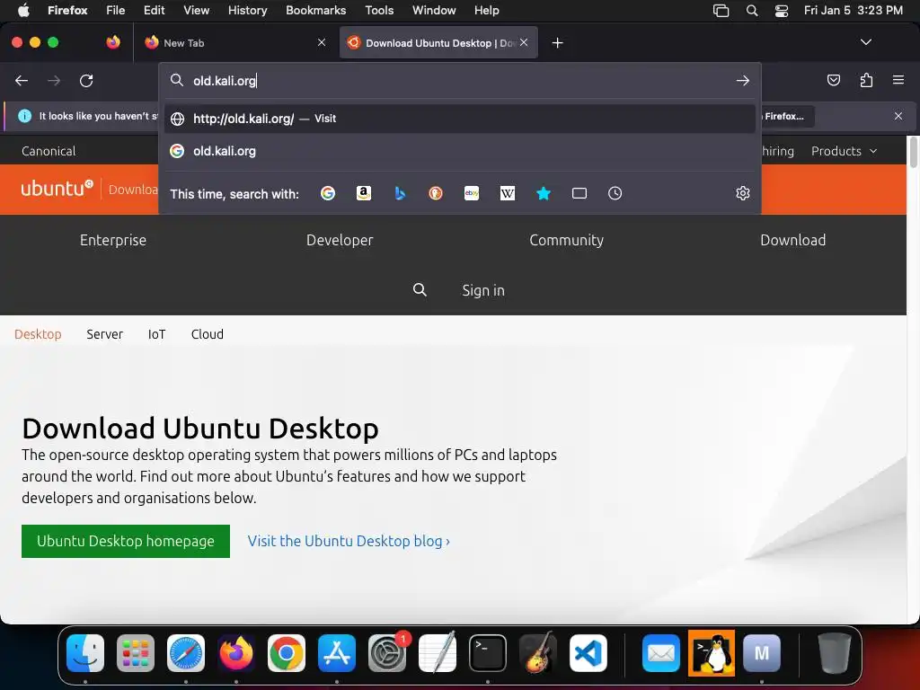This screenshot has width=920, height=690.
Task: Click the ubuntu logo
Action: (x=57, y=189)
